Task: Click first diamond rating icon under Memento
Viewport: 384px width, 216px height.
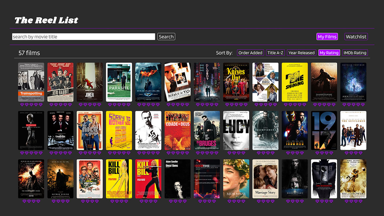Action: (169, 105)
